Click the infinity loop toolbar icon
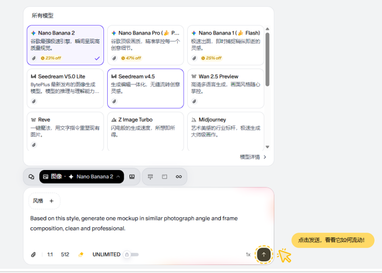 pyautogui.click(x=179, y=177)
